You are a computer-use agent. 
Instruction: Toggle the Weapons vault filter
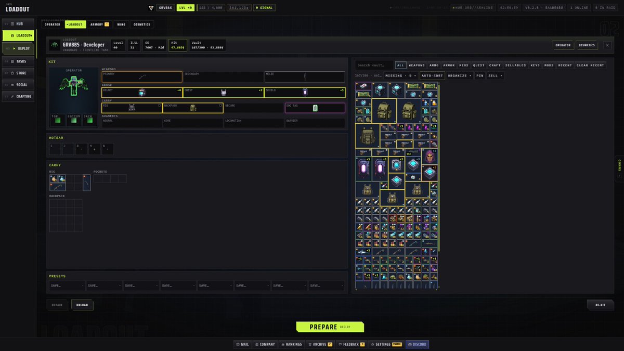417,66
